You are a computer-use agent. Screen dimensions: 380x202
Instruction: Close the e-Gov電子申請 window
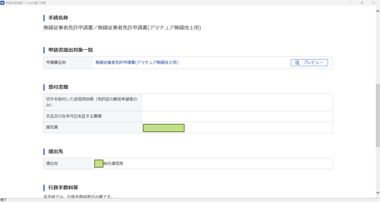(x=374, y=3)
